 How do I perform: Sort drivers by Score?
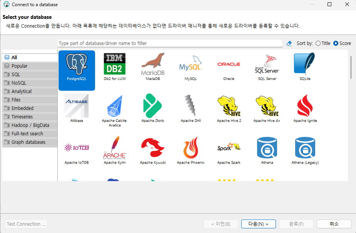coord(342,43)
